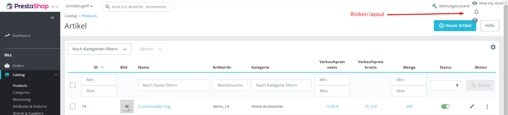Viewport: 508px width, 115px height.
Task: Click the Neuer Artikel button
Action: [x=455, y=26]
